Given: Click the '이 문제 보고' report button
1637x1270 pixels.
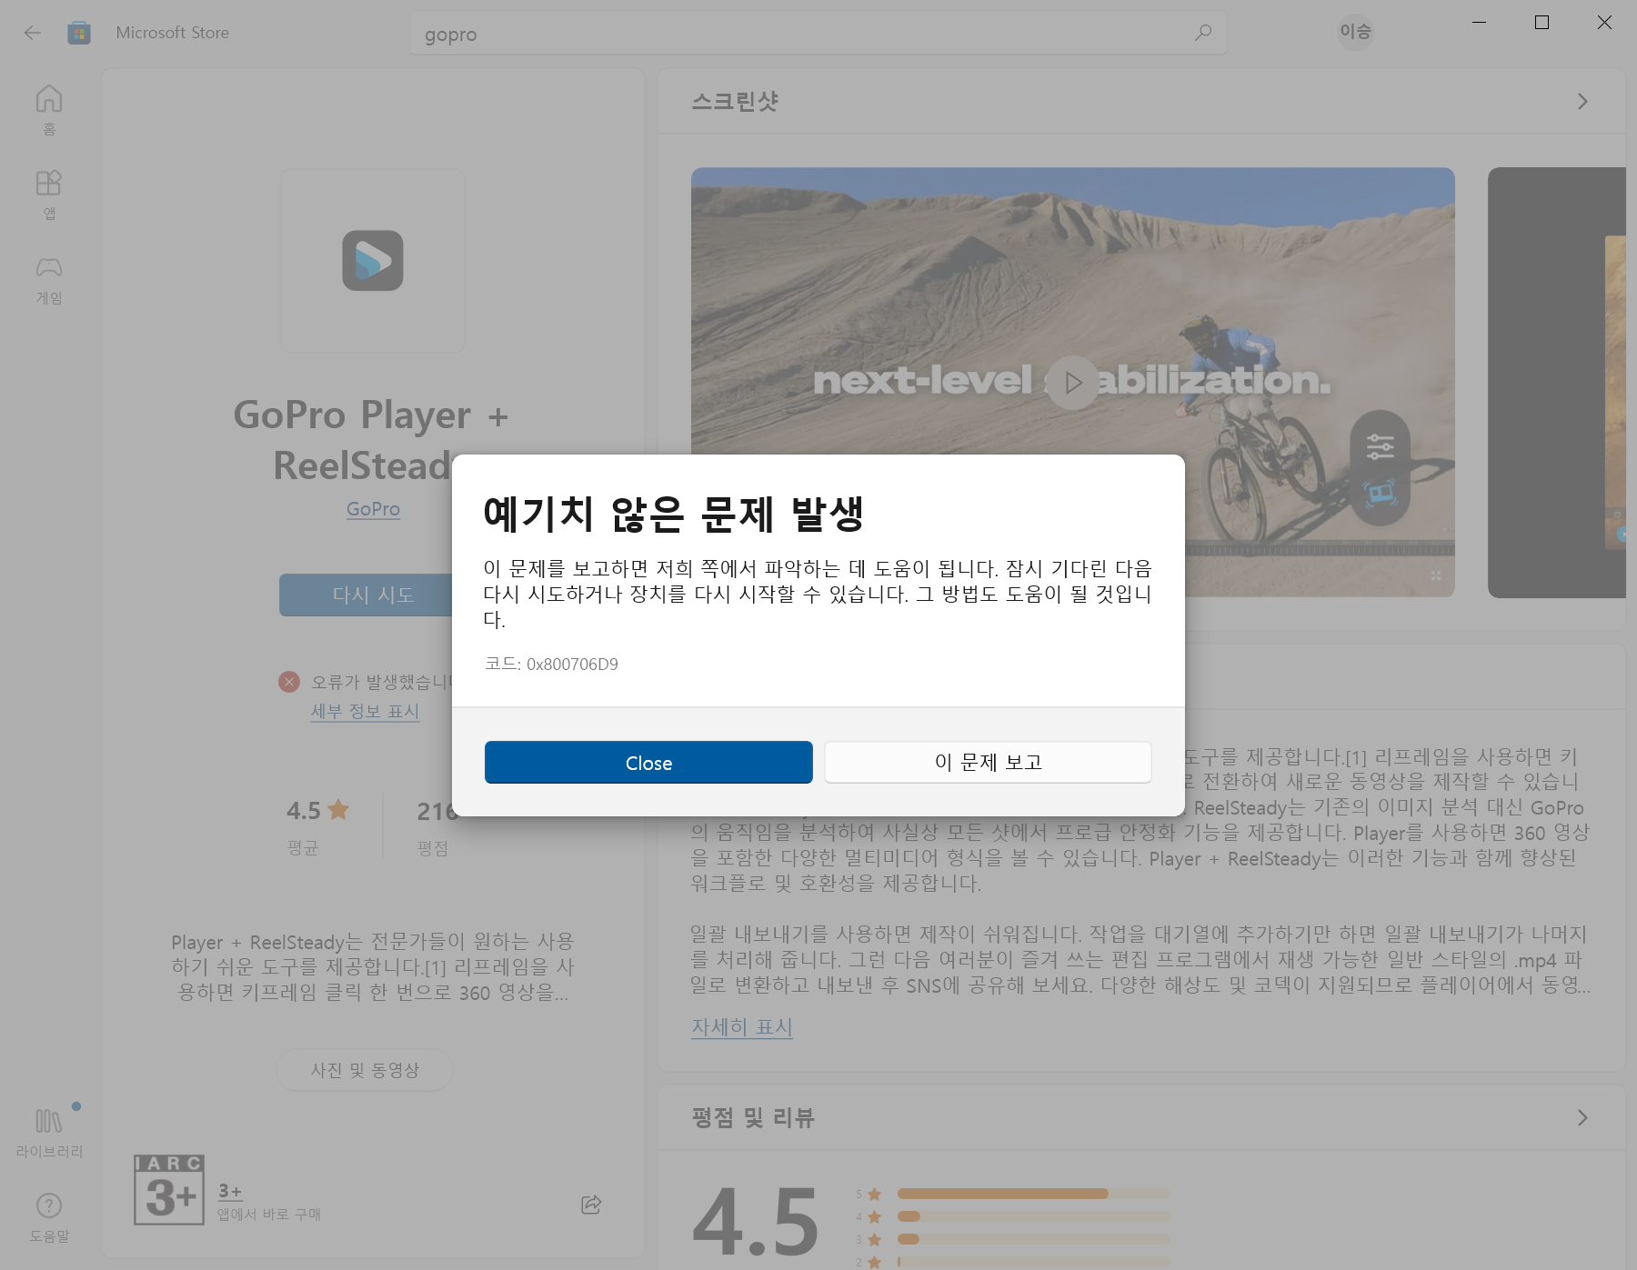Looking at the screenshot, I should click(988, 762).
